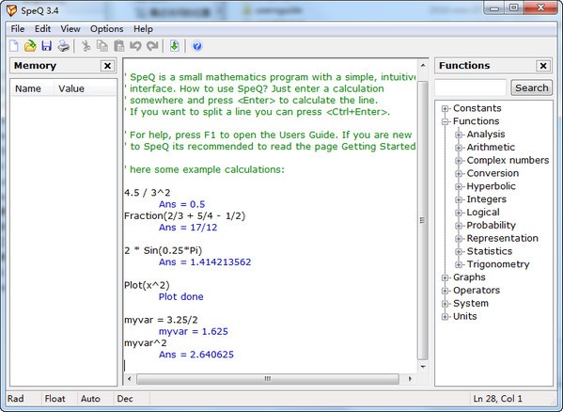
Task: Open the Help menu
Action: click(x=143, y=29)
